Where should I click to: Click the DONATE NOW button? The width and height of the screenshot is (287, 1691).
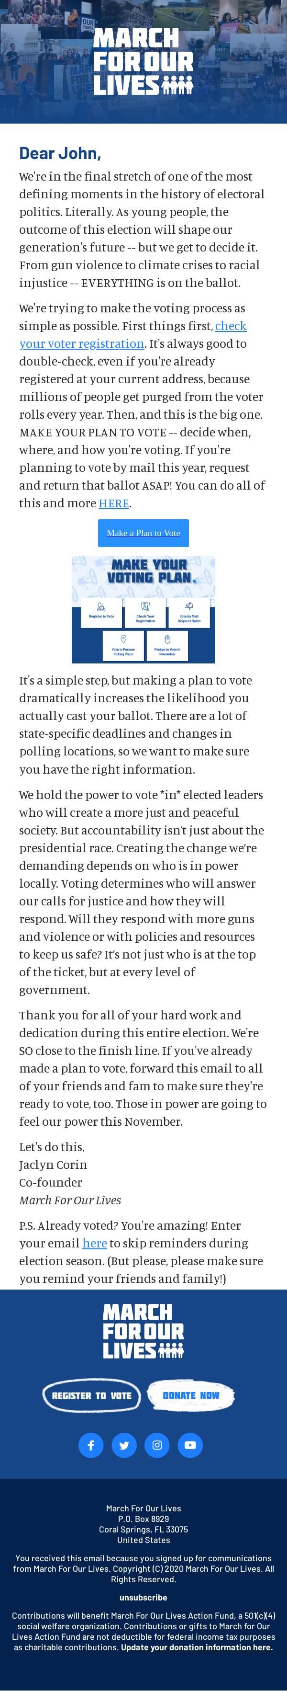191,1395
